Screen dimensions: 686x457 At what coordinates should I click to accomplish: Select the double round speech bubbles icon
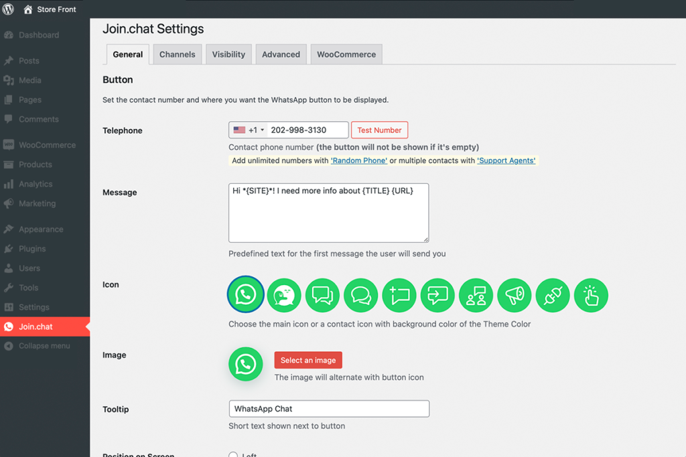coord(361,295)
